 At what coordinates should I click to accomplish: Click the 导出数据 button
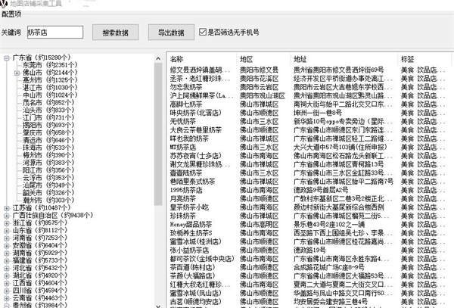171,33
